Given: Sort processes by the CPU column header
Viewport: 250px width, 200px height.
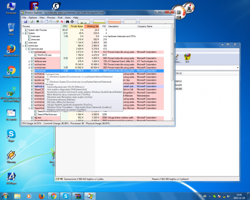Looking at the screenshot, I should 65,26.
